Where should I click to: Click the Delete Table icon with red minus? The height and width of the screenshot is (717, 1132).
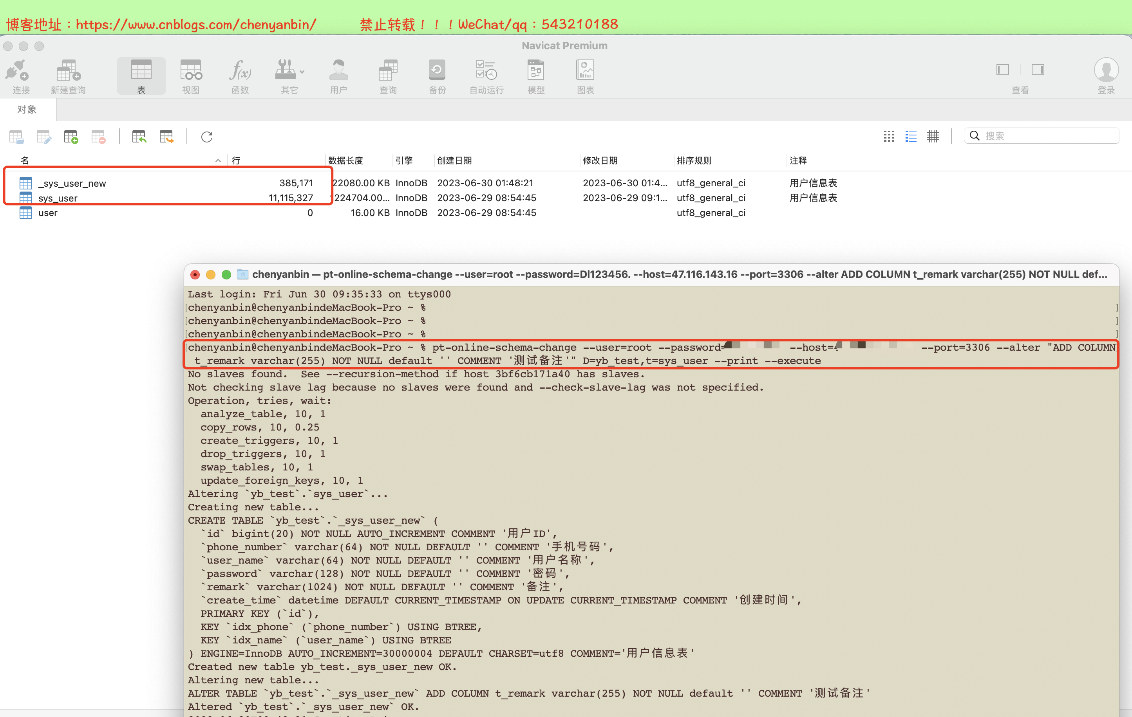coord(98,137)
